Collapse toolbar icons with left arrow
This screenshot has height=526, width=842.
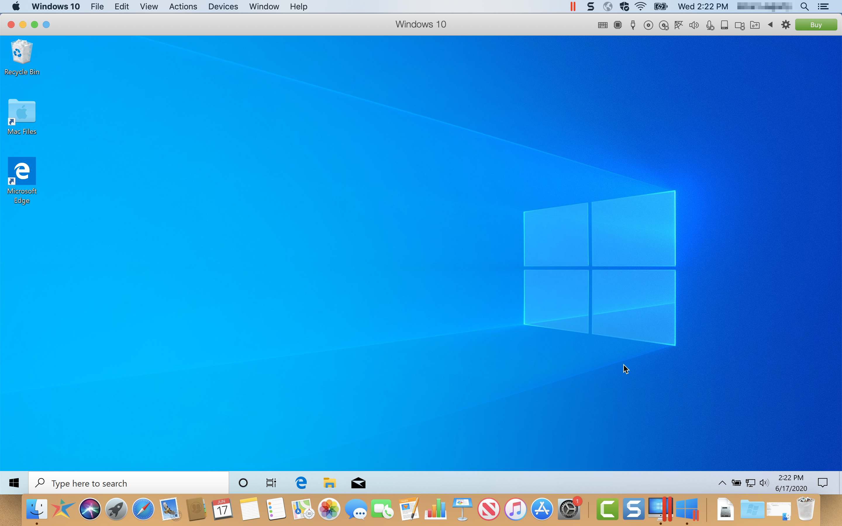770,25
